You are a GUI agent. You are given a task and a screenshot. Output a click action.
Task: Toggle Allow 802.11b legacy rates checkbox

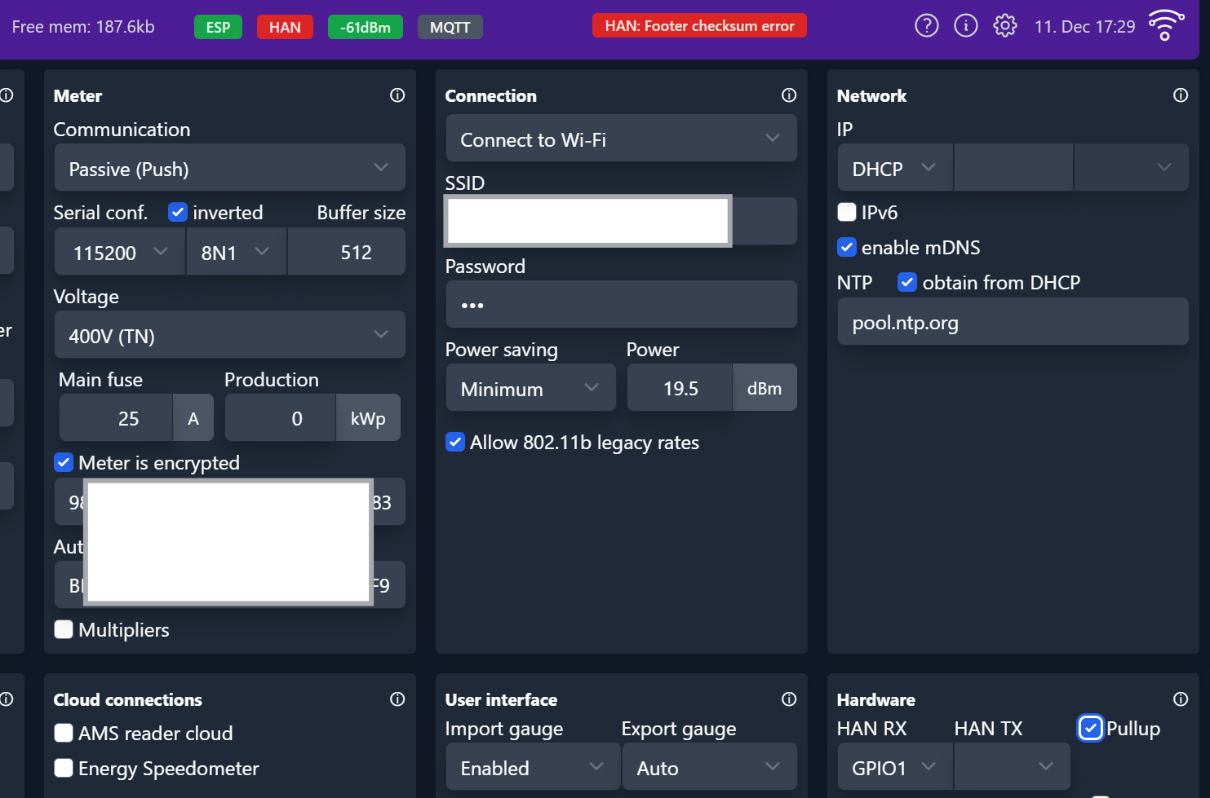[455, 443]
